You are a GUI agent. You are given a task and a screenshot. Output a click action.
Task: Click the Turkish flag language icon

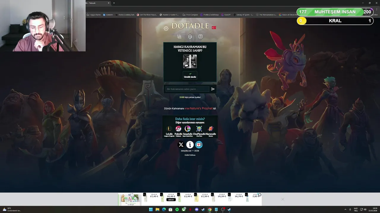click(x=214, y=28)
